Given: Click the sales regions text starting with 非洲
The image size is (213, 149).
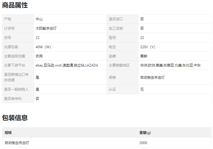Looking at the screenshot, I should tap(170, 65).
